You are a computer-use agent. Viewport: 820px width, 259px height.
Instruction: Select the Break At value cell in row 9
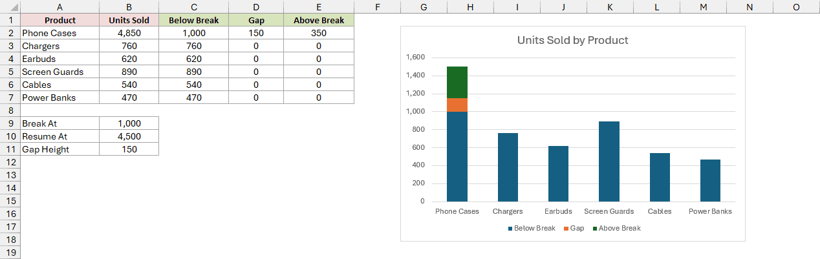[129, 123]
